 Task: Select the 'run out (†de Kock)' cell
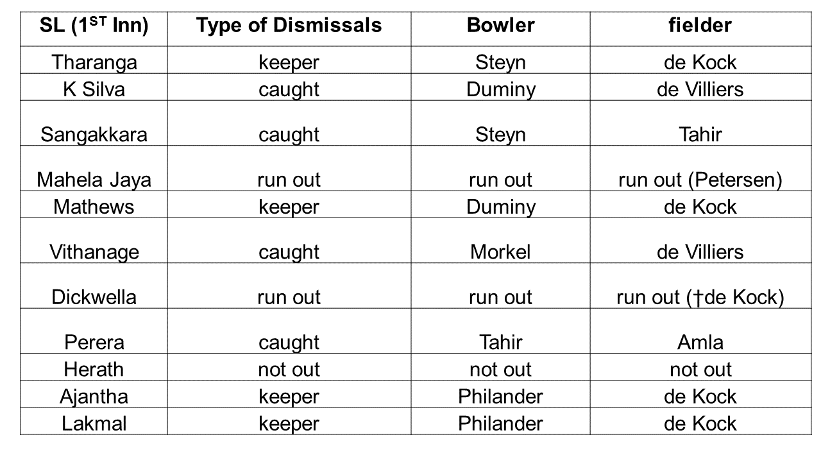click(x=700, y=297)
